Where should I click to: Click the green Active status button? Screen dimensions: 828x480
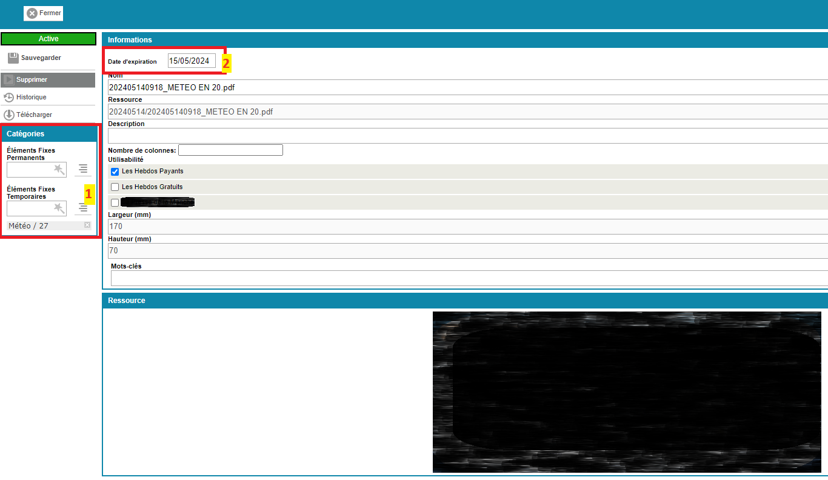(48, 39)
